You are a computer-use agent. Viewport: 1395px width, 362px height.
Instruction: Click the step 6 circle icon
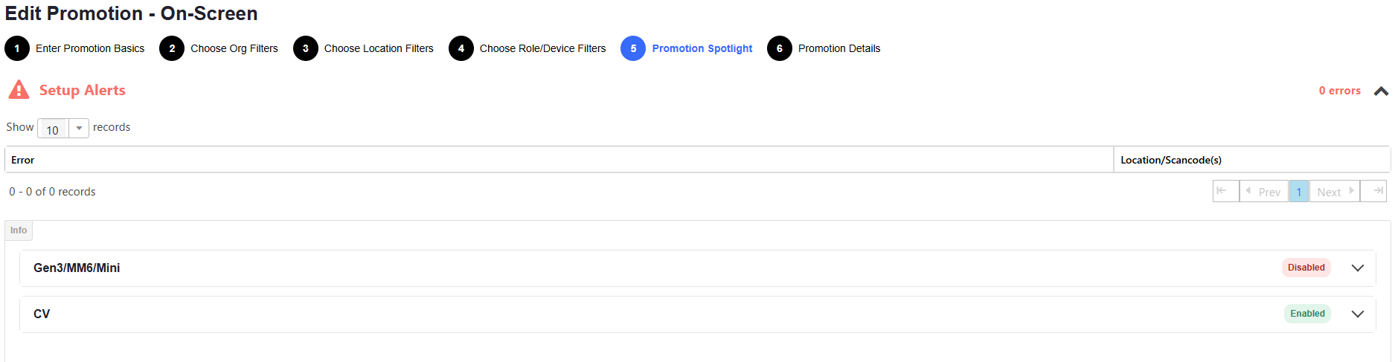pyautogui.click(x=780, y=48)
